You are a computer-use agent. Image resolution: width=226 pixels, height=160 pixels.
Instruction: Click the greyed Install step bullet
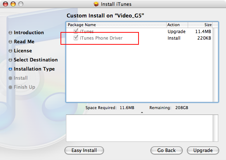tap(10, 78)
